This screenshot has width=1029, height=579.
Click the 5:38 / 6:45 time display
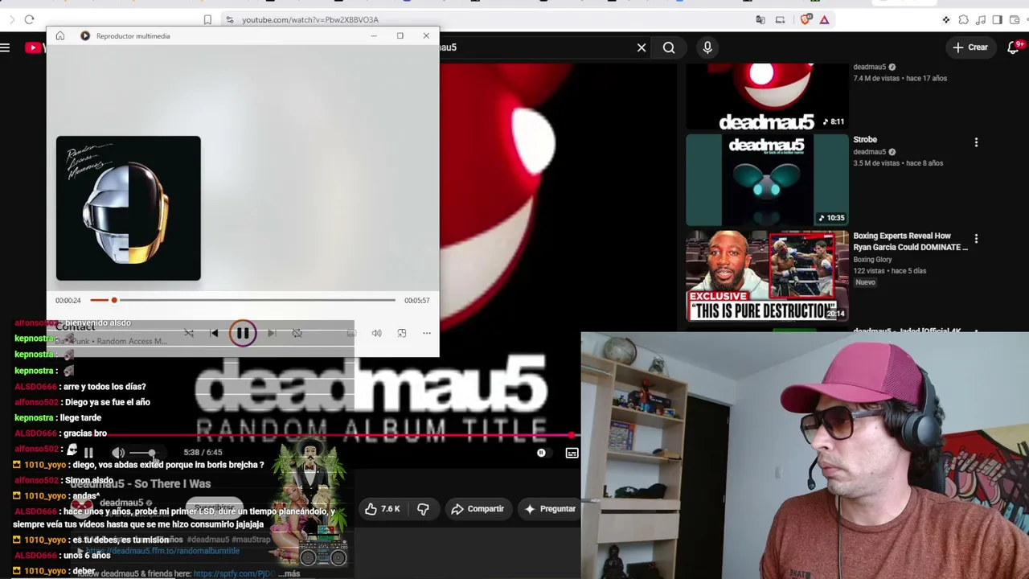(x=203, y=453)
